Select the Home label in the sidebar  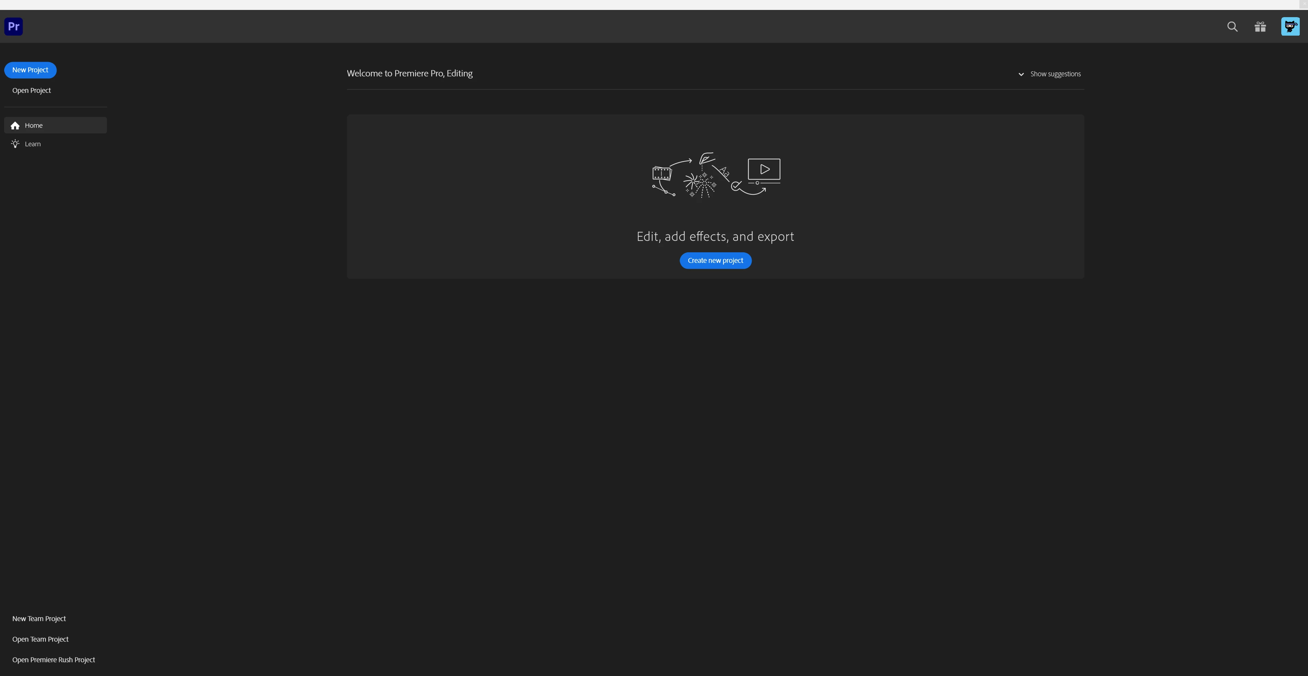[34, 125]
